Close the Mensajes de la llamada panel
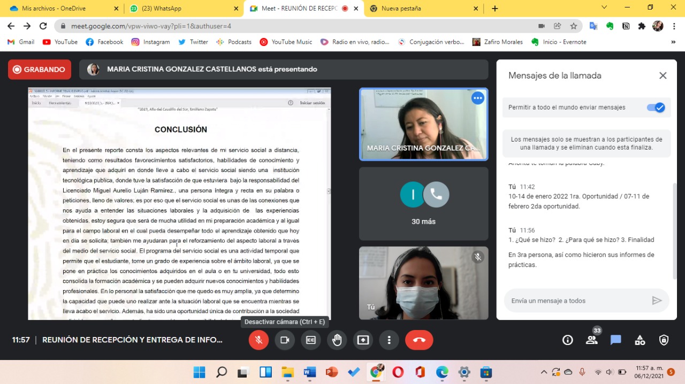The image size is (685, 384). (x=663, y=76)
